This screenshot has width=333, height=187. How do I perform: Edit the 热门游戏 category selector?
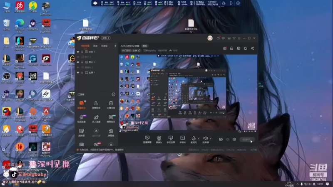point(131,50)
